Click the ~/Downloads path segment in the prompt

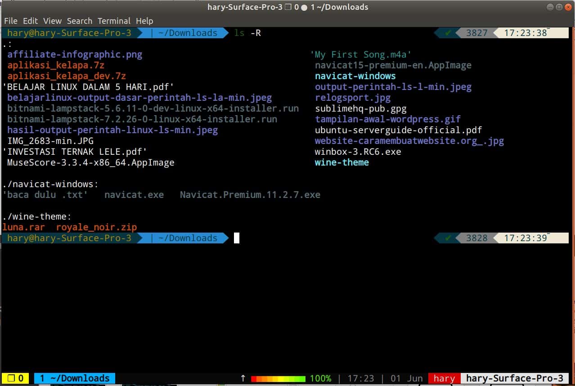tap(189, 238)
